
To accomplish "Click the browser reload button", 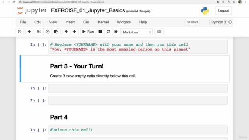I will (14, 2).
